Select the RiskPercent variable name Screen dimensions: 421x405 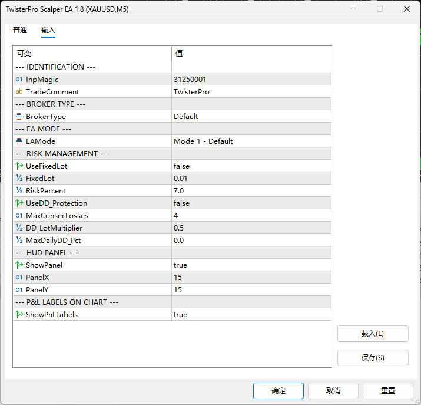pos(46,190)
